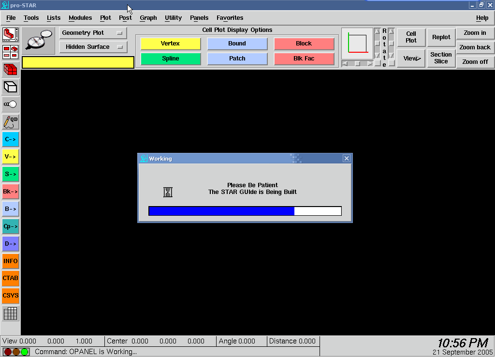
Task: Click the Zoom back button
Action: 475,47
